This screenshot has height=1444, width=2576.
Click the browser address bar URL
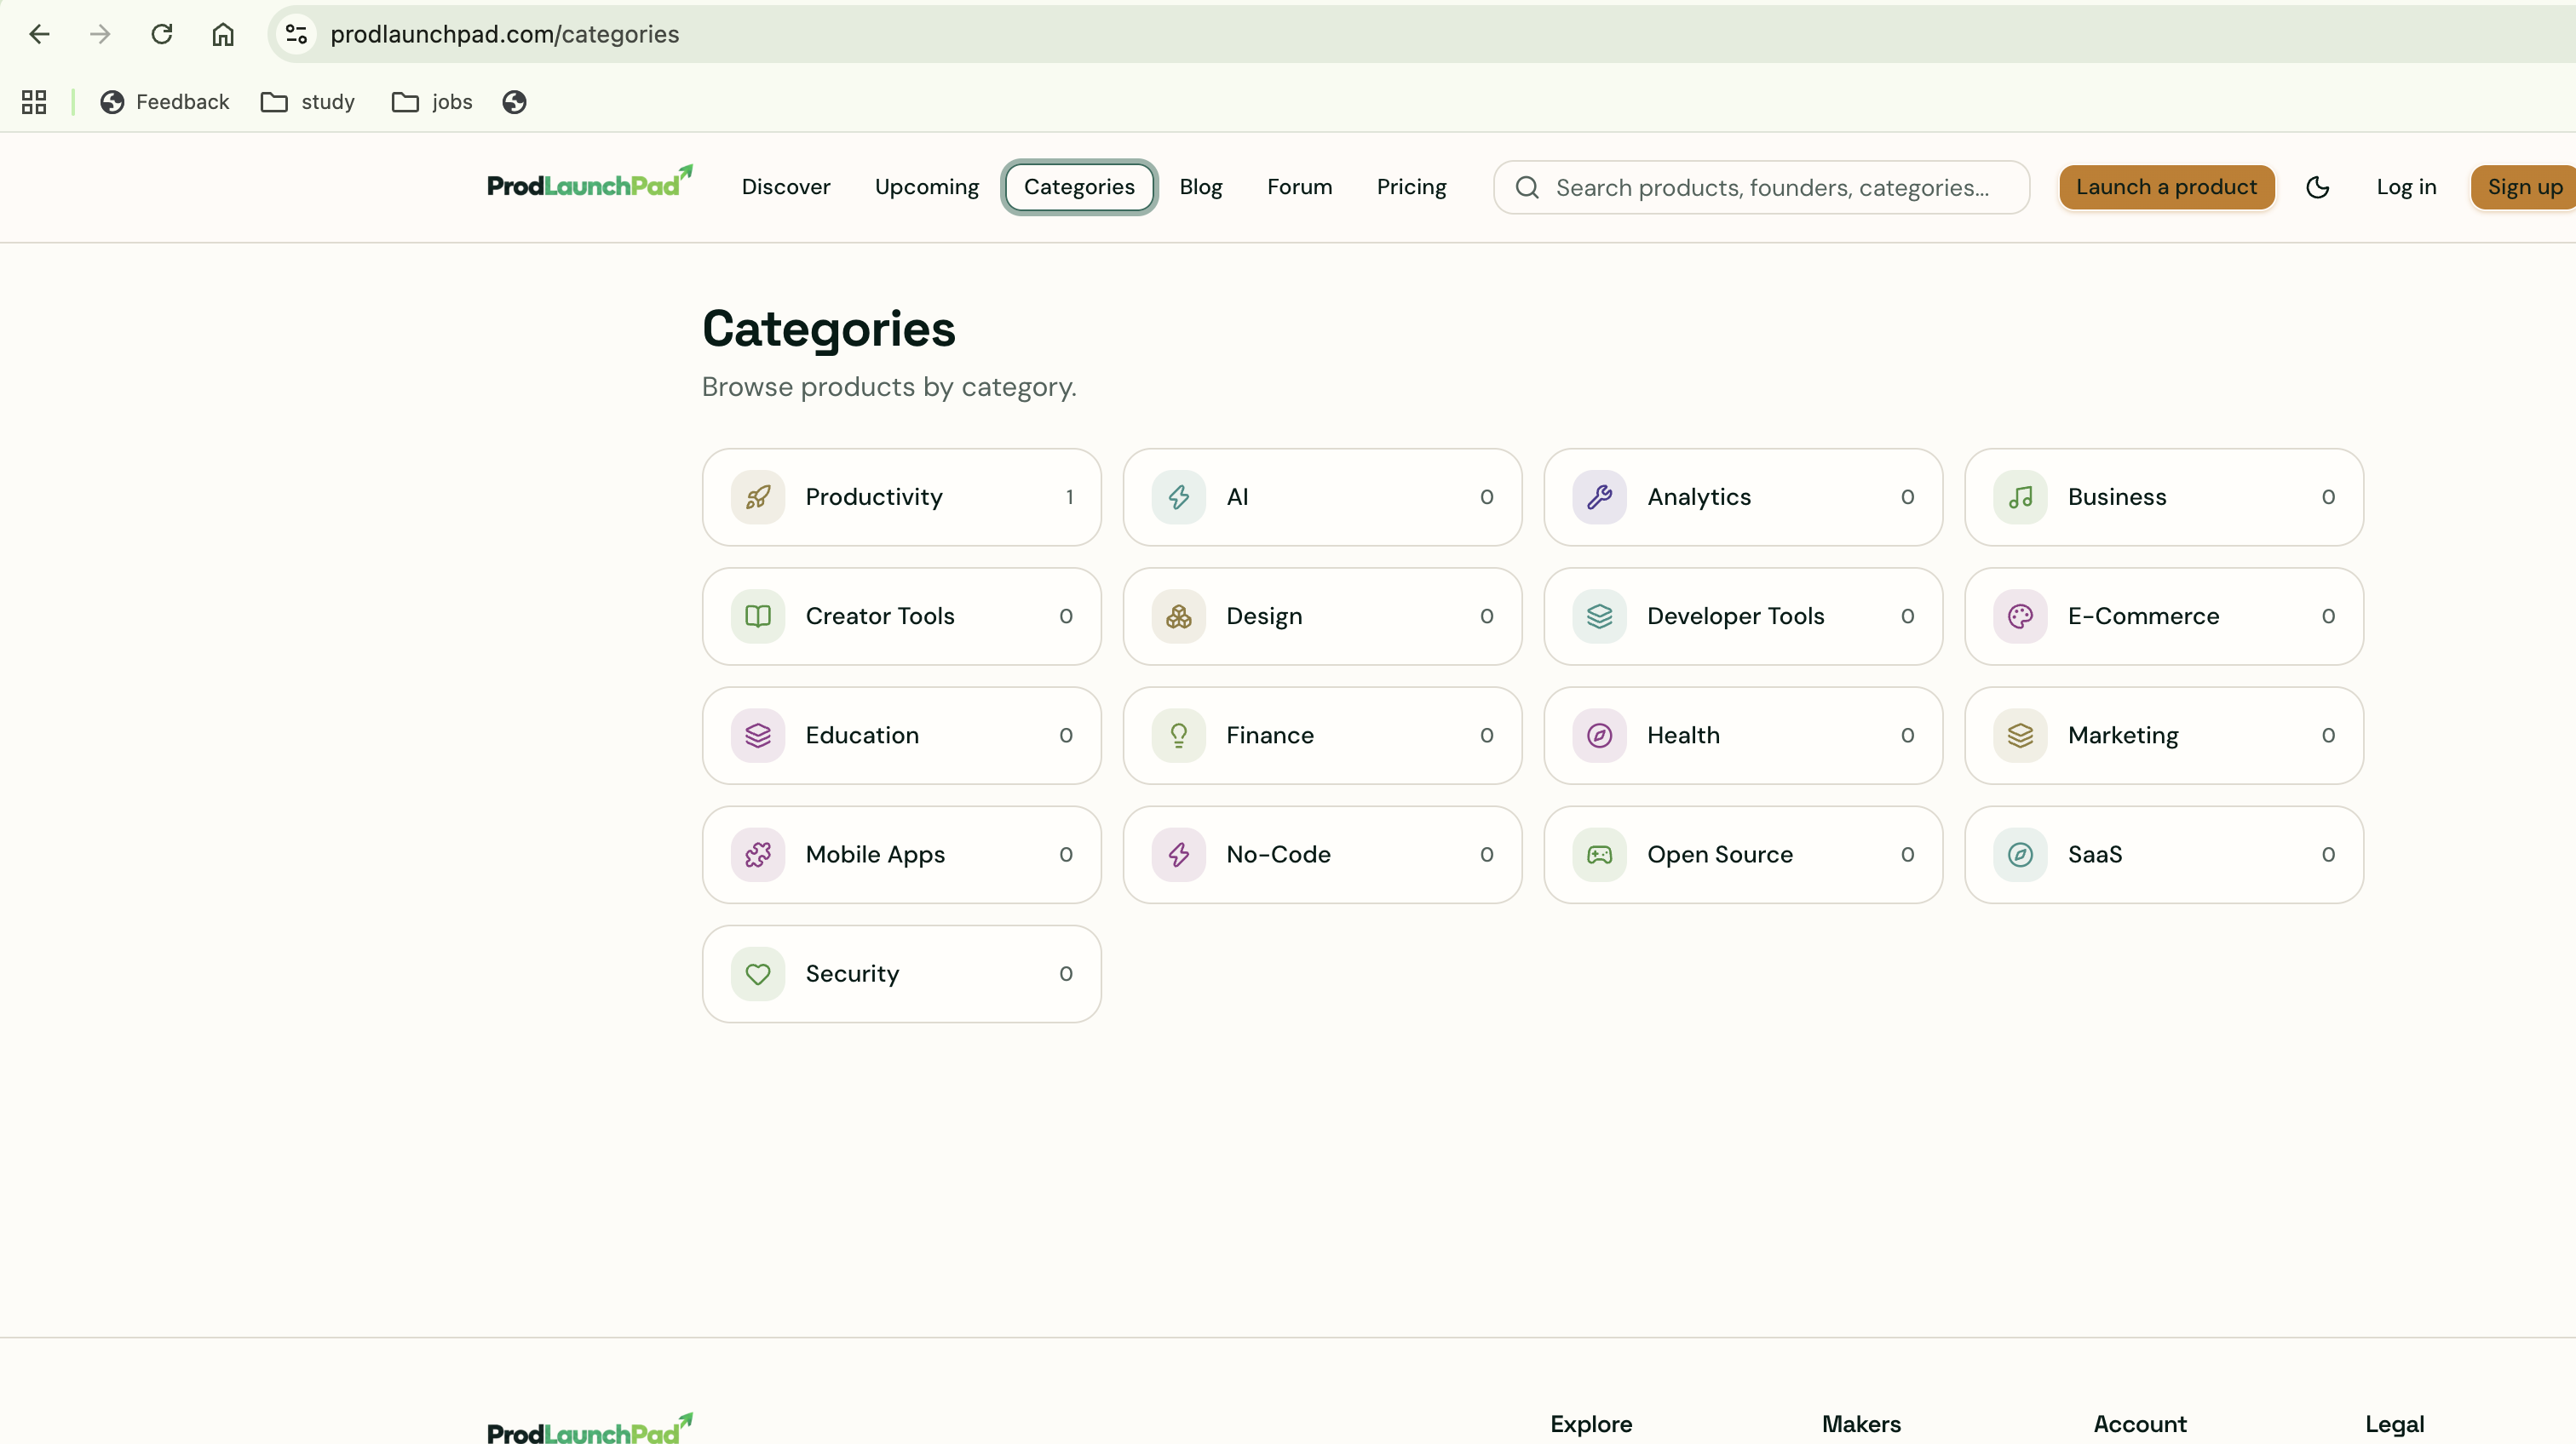(505, 34)
